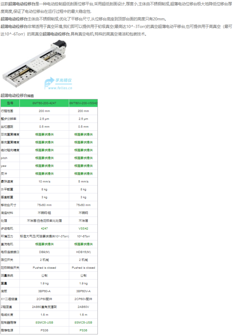This screenshot has width=235, height=336.
Task: Select the HDB15(M) connector cell
Action: click(83, 252)
